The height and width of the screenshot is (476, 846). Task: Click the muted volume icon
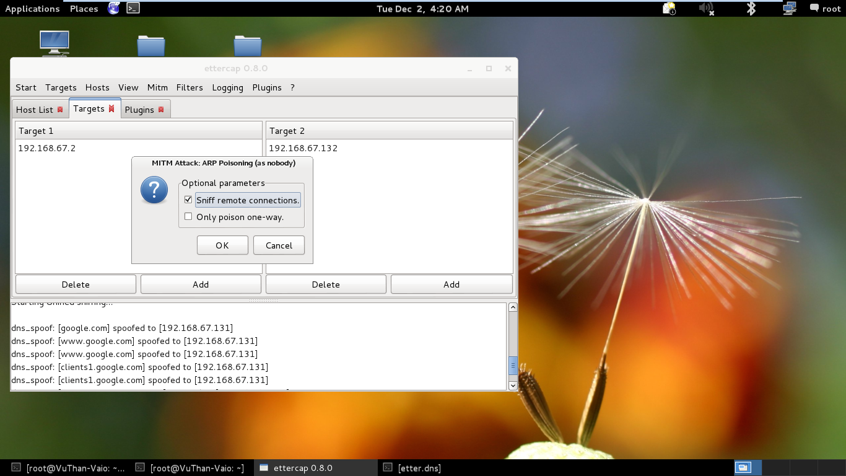[x=706, y=8]
